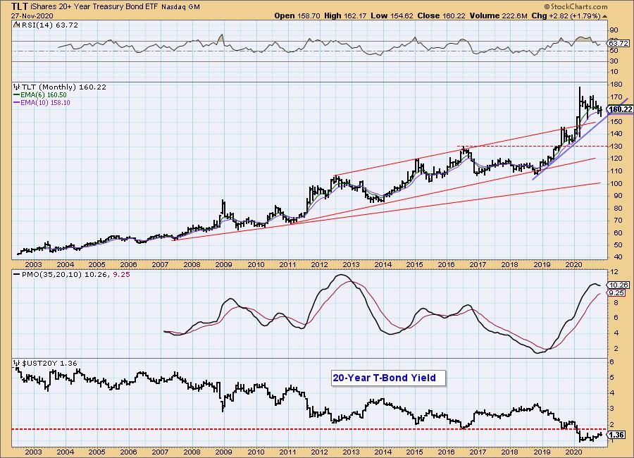
Task: Click the purple EMA(10) legend line marker
Action: coord(17,103)
